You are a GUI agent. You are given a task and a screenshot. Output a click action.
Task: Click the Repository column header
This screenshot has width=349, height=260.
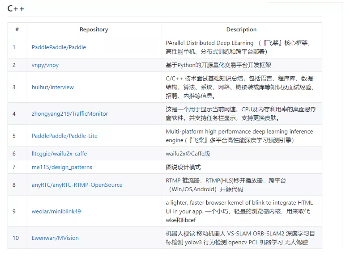[x=93, y=29]
